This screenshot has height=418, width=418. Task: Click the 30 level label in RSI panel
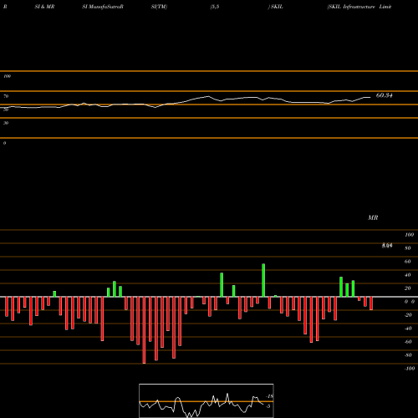[6, 123]
